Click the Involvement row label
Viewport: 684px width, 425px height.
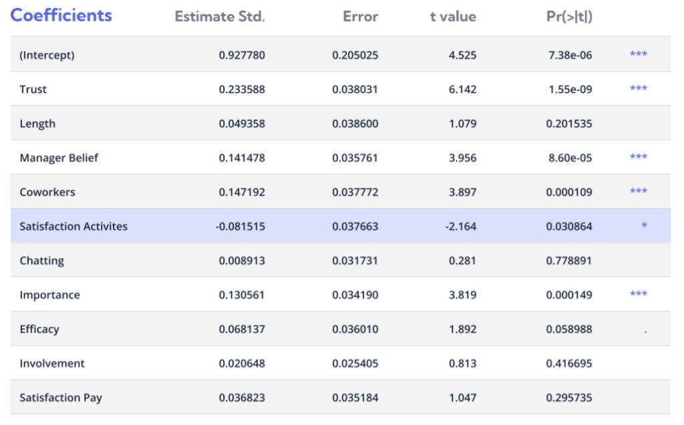(x=52, y=363)
